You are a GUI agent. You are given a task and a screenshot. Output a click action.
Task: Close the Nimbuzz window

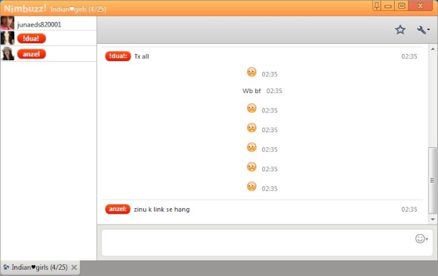click(x=420, y=5)
